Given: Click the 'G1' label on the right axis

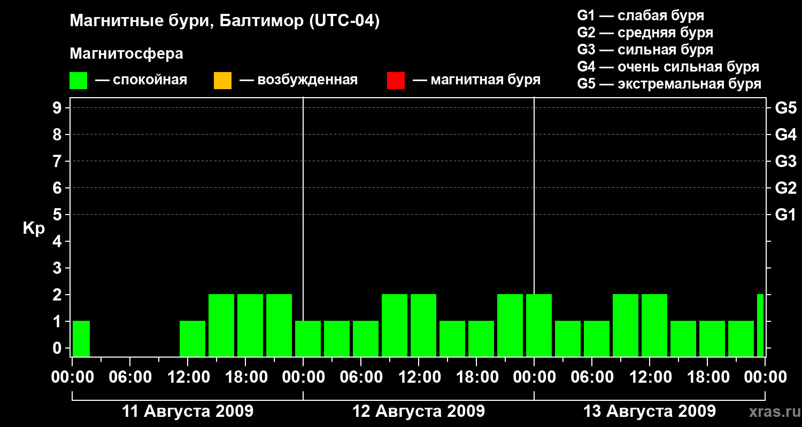Looking at the screenshot, I should pos(785,215).
